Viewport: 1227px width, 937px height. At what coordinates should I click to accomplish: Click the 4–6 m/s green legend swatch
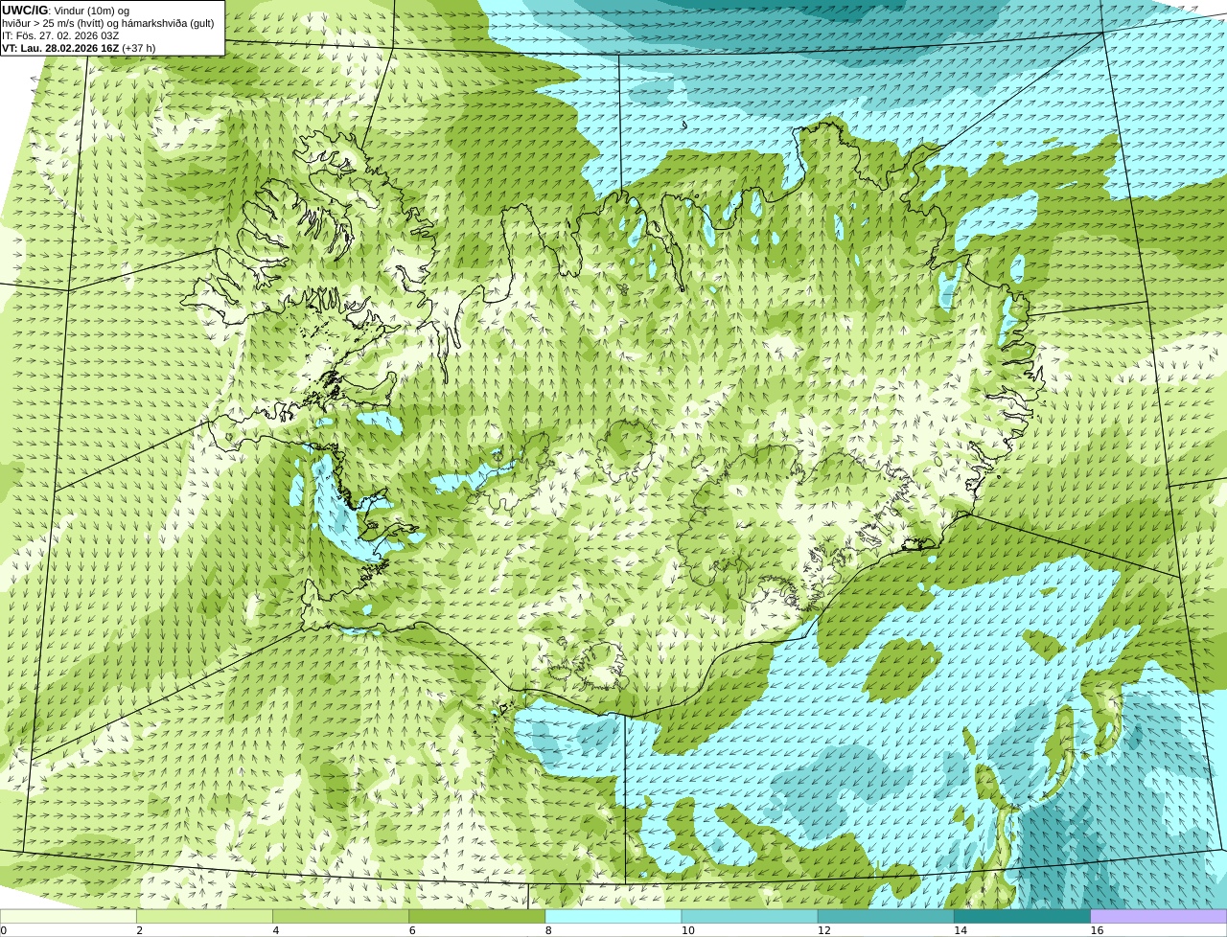(340, 917)
